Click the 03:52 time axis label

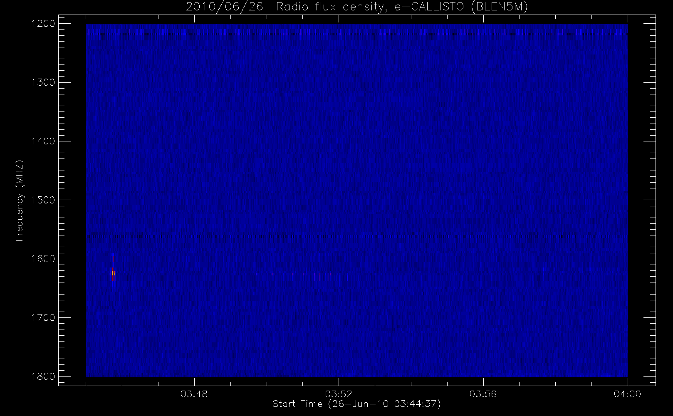click(x=339, y=394)
